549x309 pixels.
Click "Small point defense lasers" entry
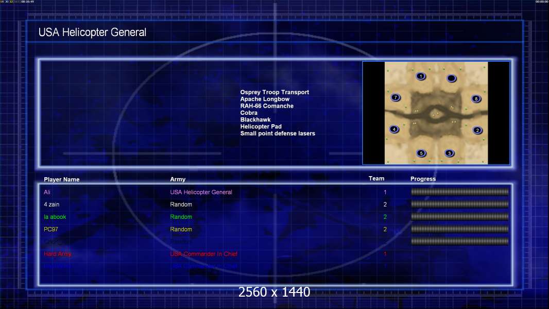pos(278,133)
